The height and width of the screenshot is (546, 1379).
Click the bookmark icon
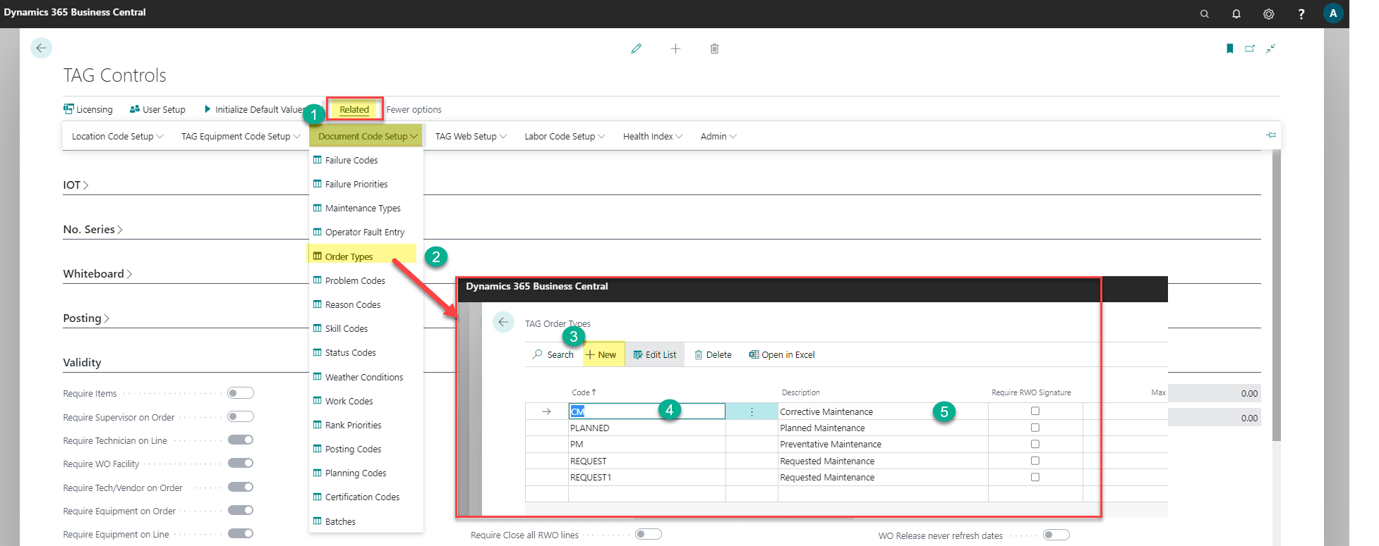pos(1230,49)
